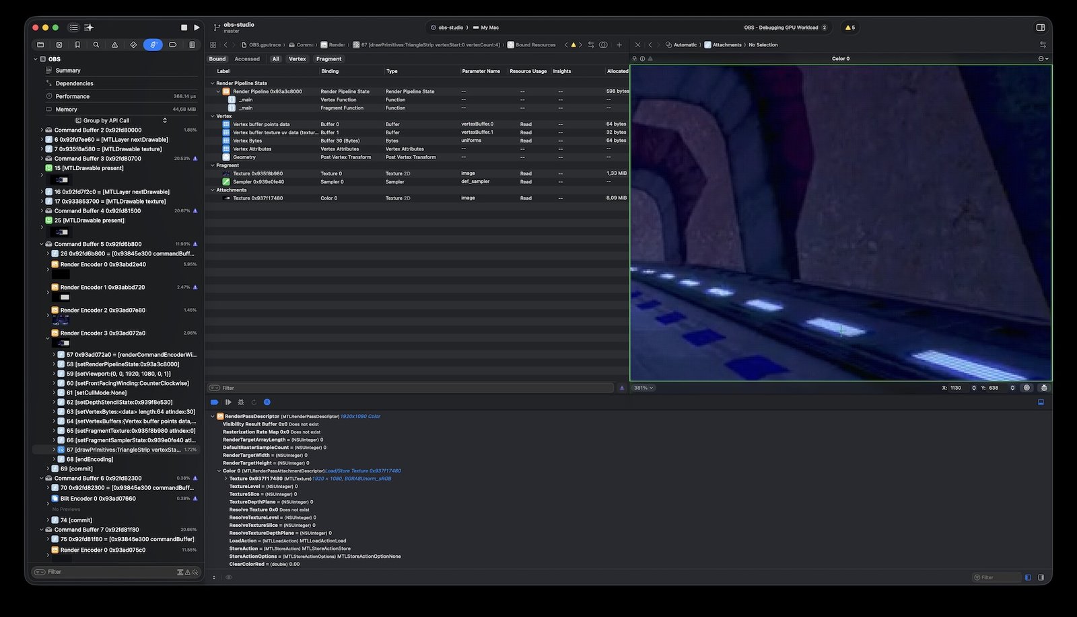
Task: Click the yellow warning badge showing 5
Action: tap(849, 28)
